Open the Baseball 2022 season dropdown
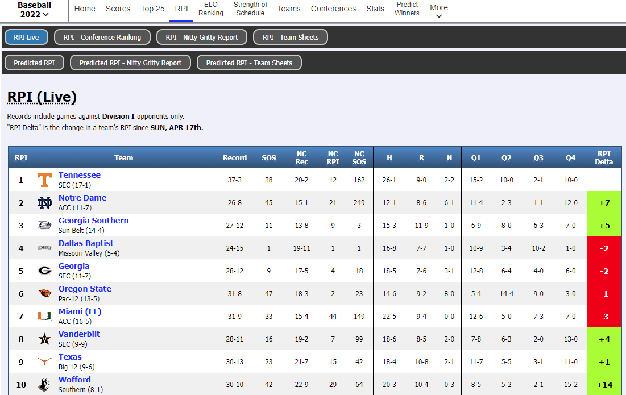 pos(34,10)
